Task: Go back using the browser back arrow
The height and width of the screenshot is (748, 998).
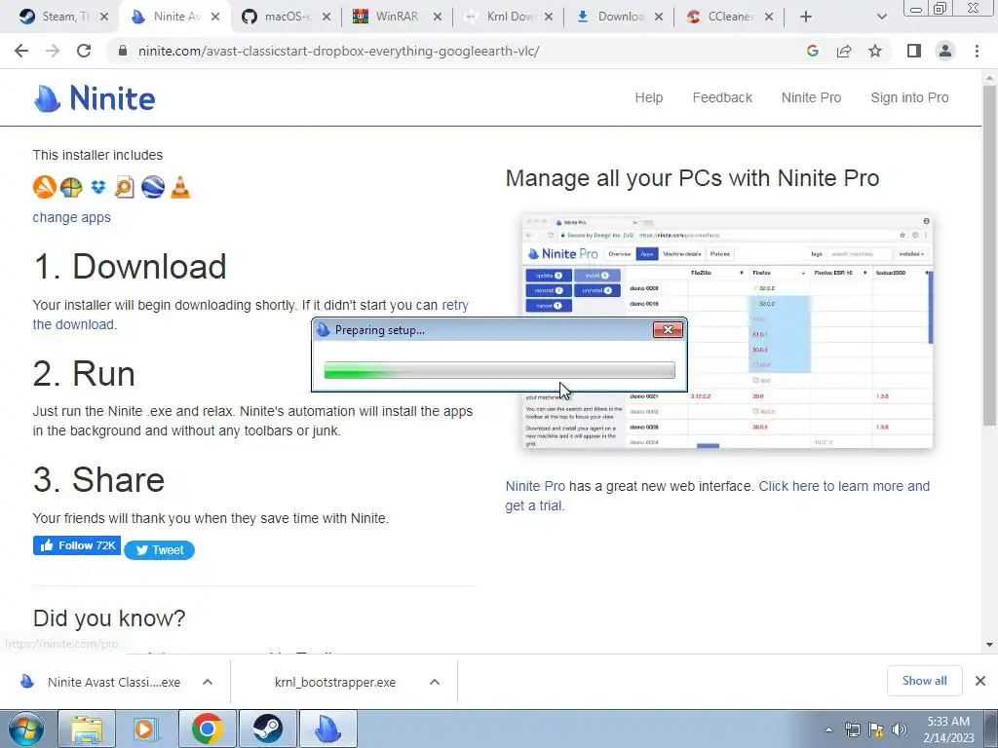Action: click(x=21, y=51)
